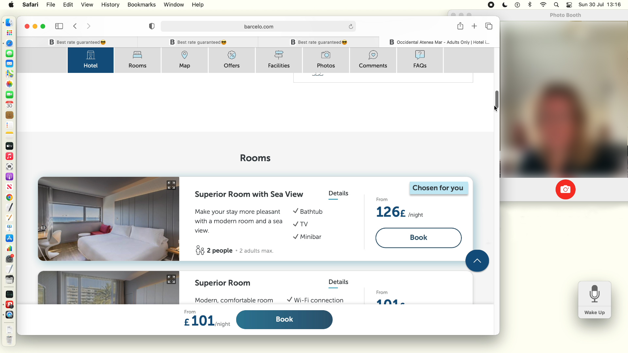The image size is (628, 353).
Task: Show the Safari tab overview
Action: [489, 26]
